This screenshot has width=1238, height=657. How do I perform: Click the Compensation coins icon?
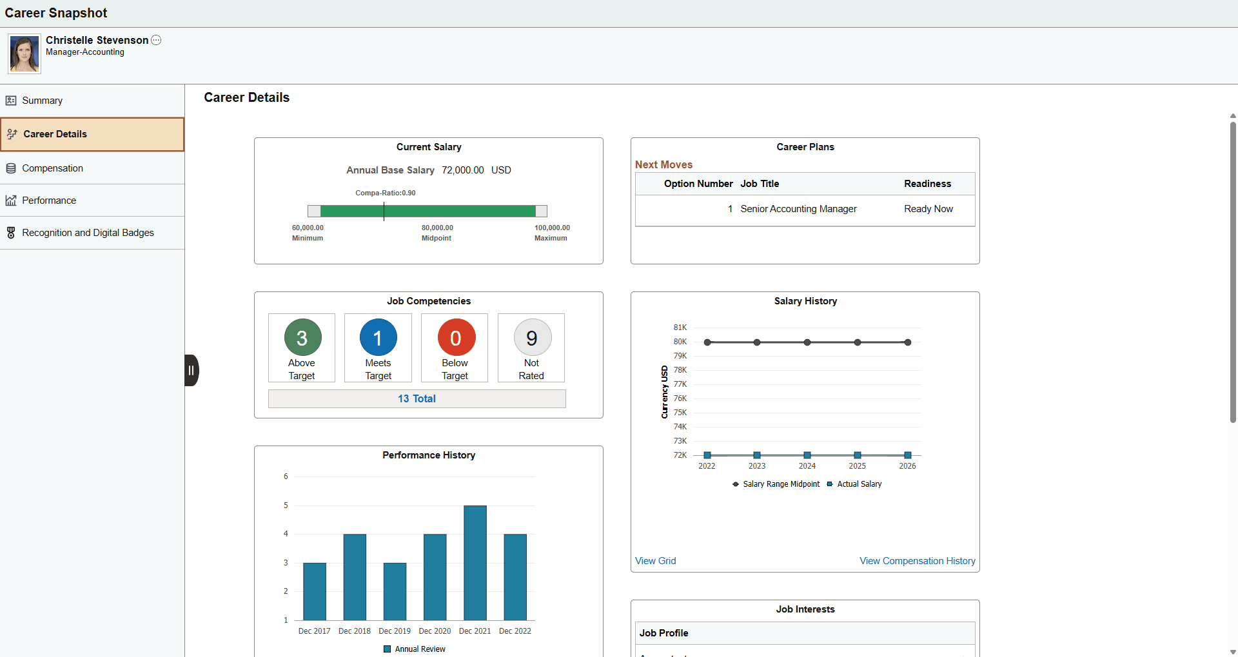click(11, 168)
